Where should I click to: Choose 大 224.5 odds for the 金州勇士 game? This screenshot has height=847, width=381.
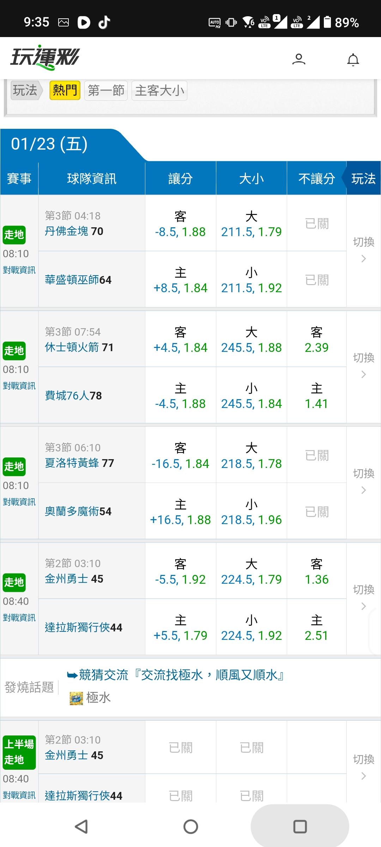point(251,571)
